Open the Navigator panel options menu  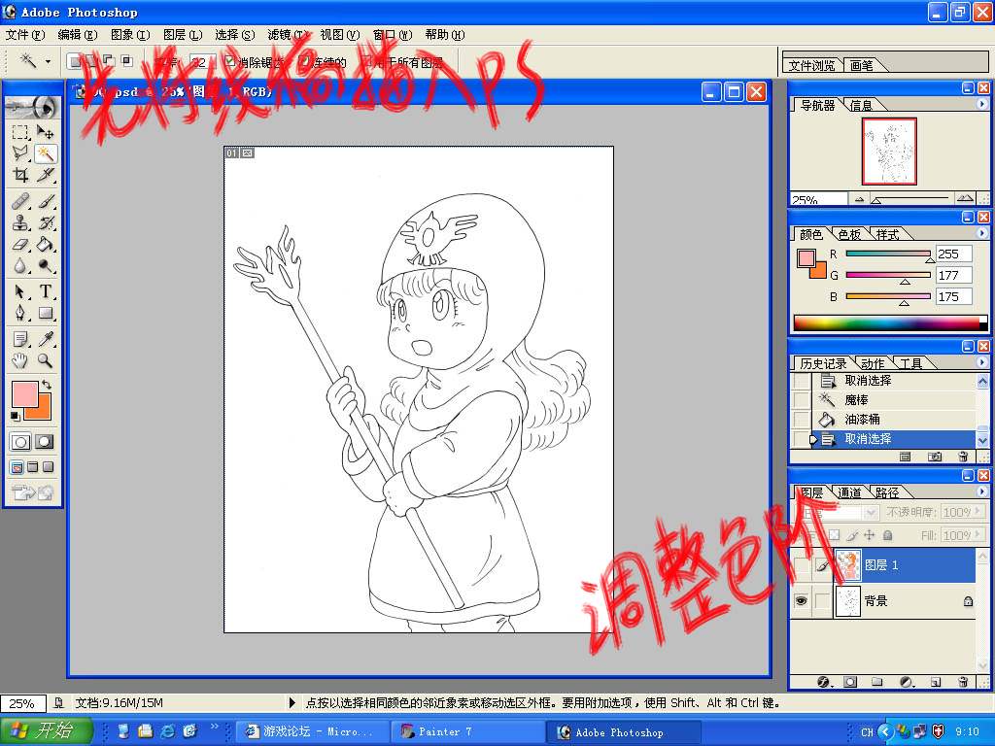tap(982, 104)
